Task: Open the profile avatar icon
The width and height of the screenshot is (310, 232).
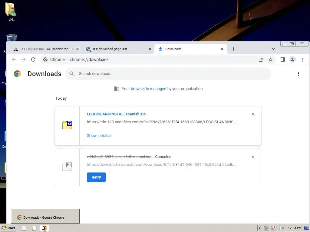Action: (292, 60)
